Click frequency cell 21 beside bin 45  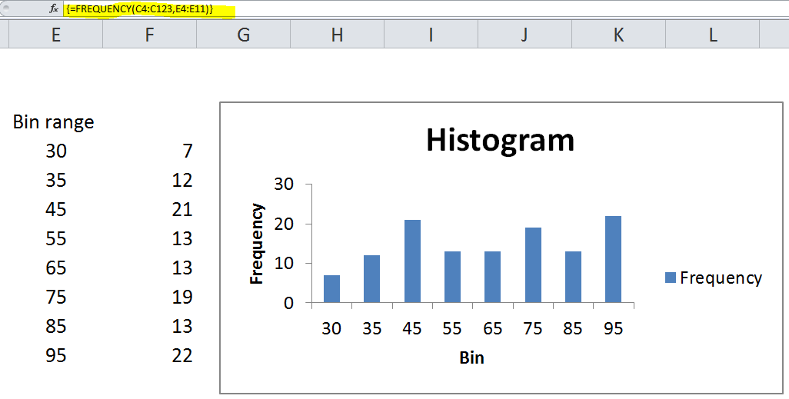click(x=181, y=209)
